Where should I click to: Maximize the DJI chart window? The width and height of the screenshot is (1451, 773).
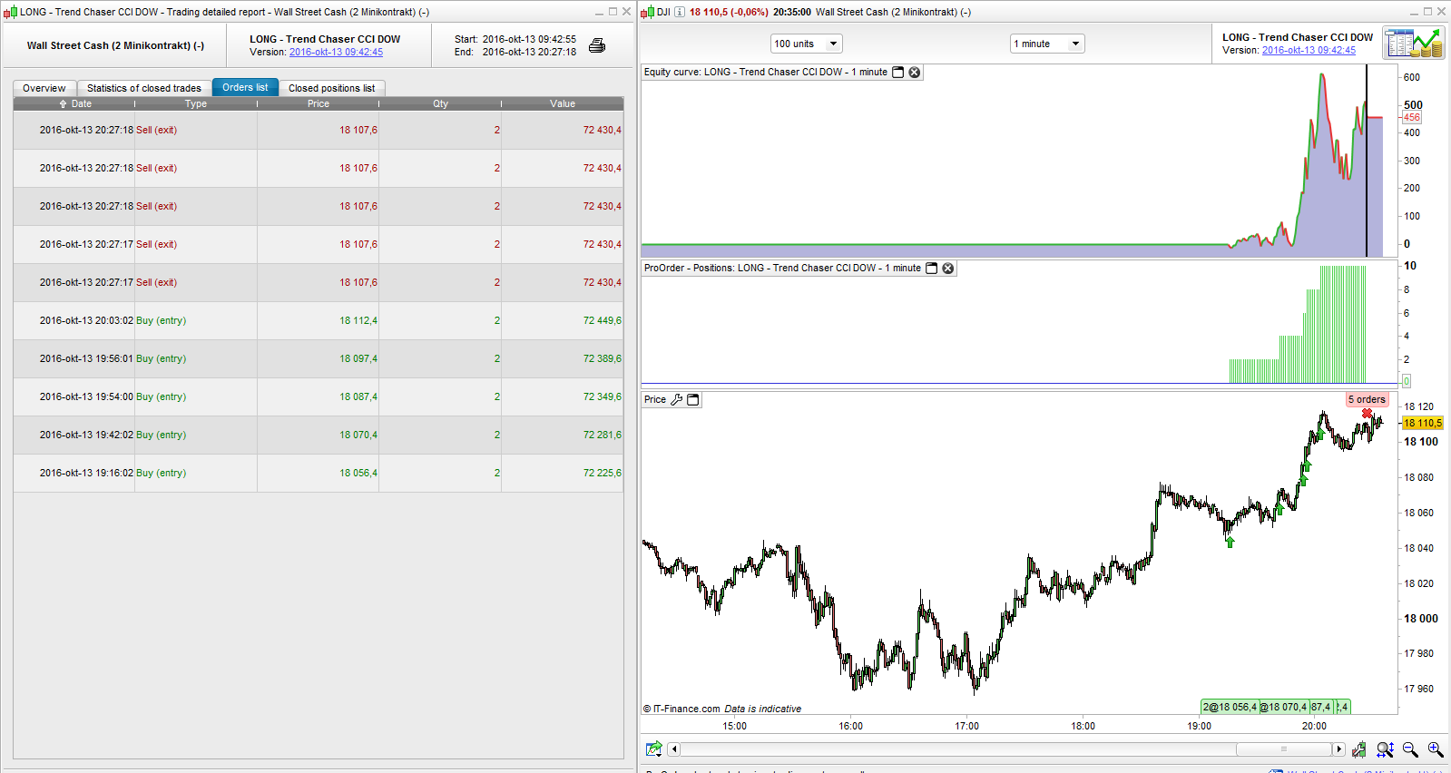(1427, 12)
